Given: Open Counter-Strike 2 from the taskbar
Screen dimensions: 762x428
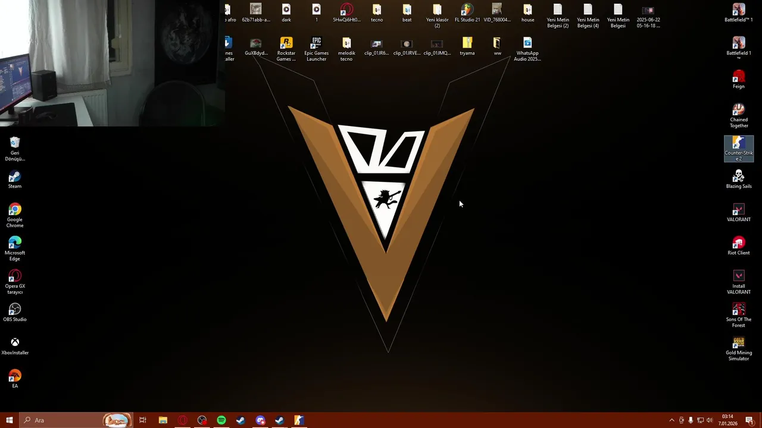Looking at the screenshot, I should (299, 420).
